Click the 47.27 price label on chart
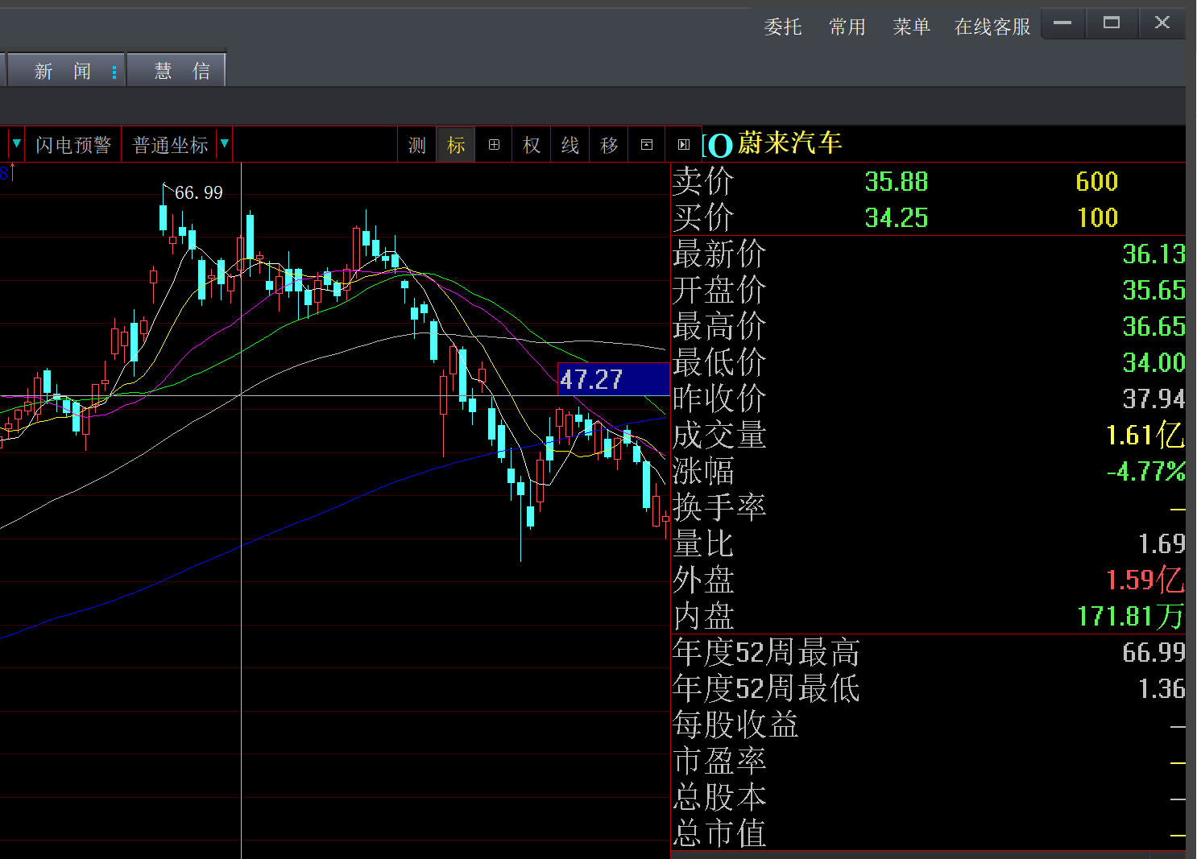Viewport: 1197px width, 859px height. point(614,379)
